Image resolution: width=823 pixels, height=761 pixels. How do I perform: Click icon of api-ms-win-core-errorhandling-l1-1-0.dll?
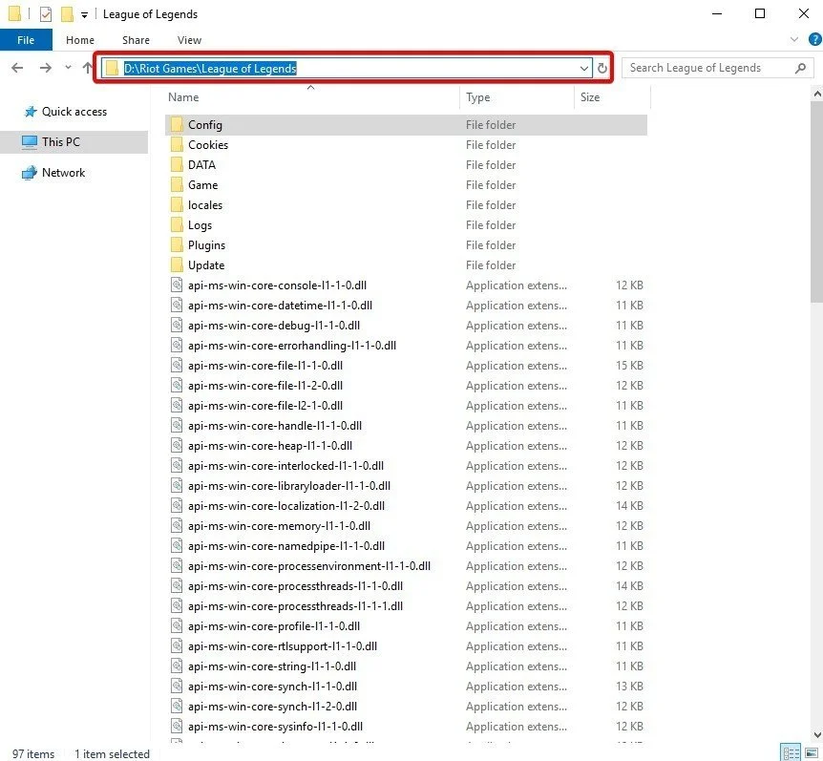(177, 345)
